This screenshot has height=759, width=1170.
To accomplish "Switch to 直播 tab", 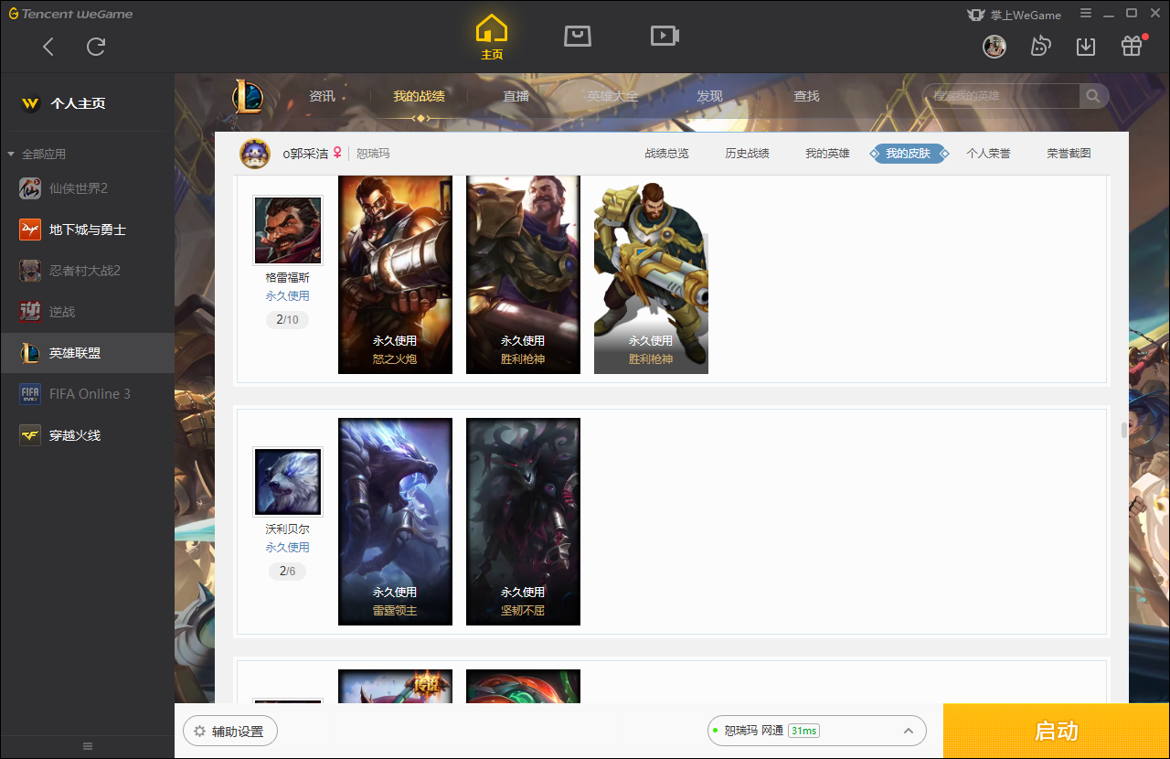I will point(516,96).
